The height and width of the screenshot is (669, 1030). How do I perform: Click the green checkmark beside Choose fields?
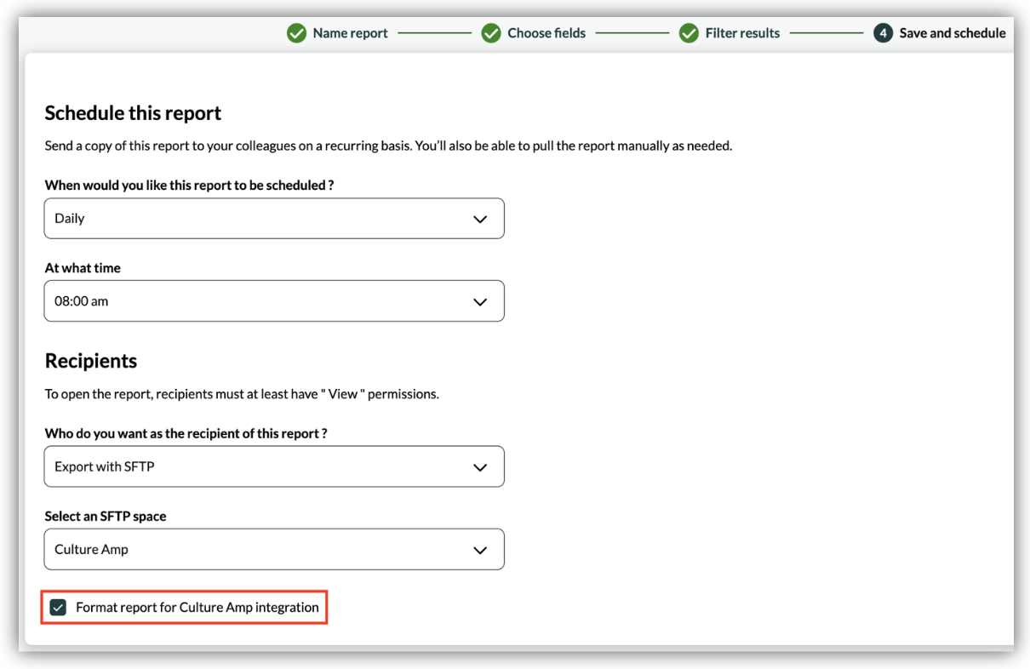click(491, 33)
